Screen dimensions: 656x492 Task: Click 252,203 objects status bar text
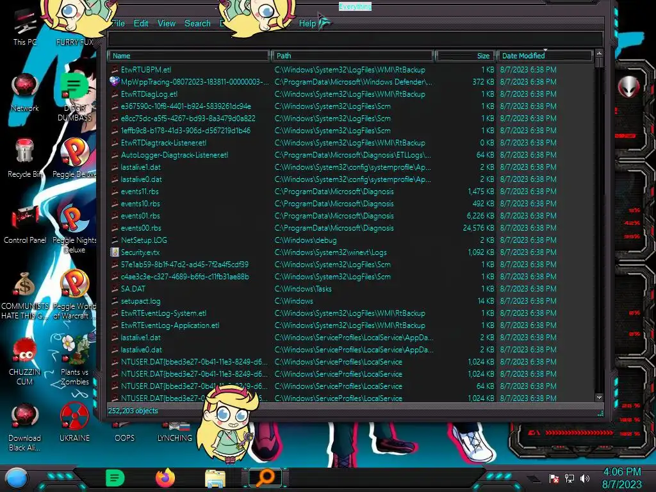133,411
